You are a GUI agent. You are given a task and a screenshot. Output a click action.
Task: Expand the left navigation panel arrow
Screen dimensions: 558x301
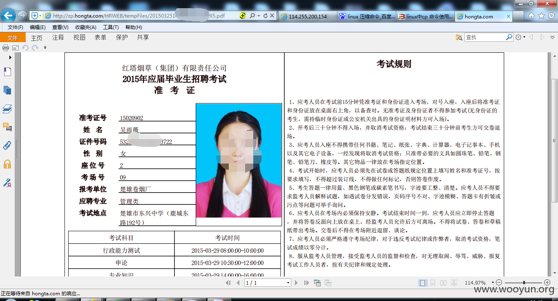10,58
